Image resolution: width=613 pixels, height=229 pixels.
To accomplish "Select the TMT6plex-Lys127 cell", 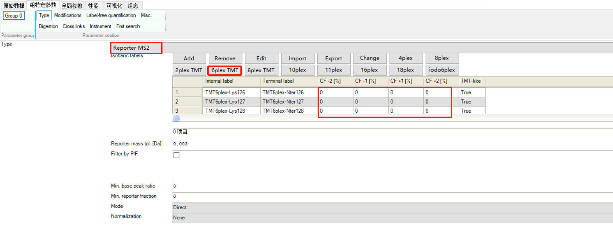I will [x=232, y=101].
